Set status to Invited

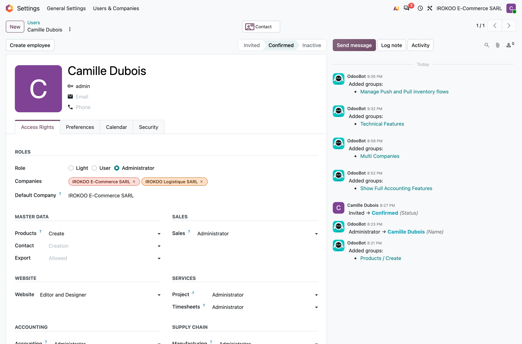[x=251, y=45]
